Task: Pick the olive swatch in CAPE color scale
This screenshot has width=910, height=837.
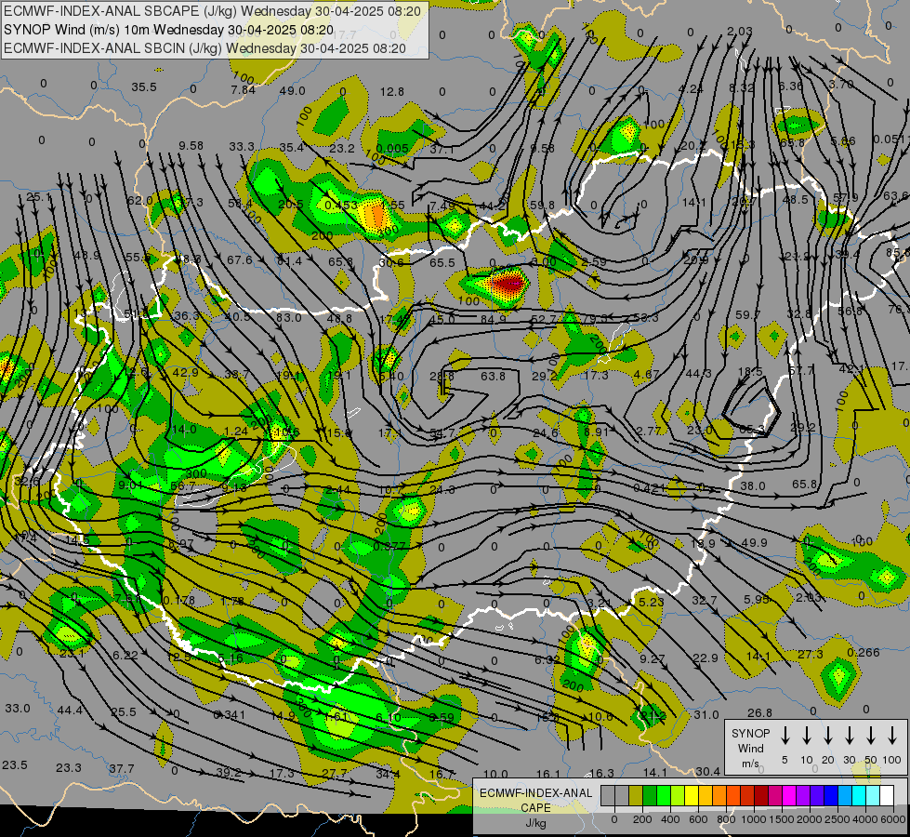Action: click(x=636, y=795)
